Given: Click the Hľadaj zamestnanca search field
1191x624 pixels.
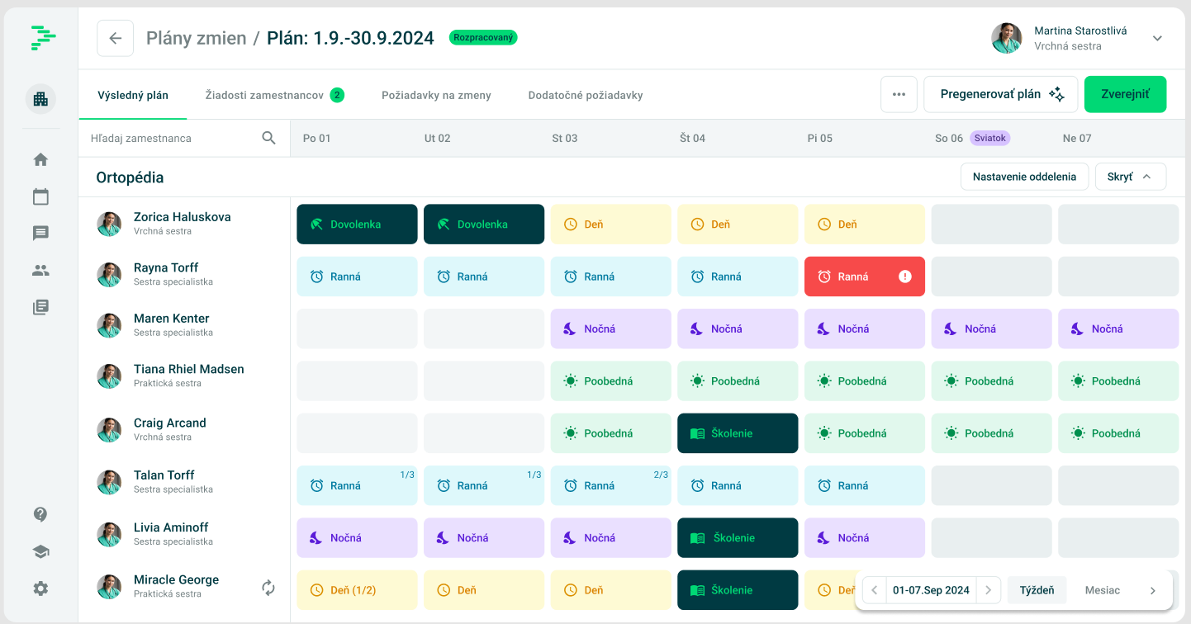Looking at the screenshot, I should pos(173,138).
